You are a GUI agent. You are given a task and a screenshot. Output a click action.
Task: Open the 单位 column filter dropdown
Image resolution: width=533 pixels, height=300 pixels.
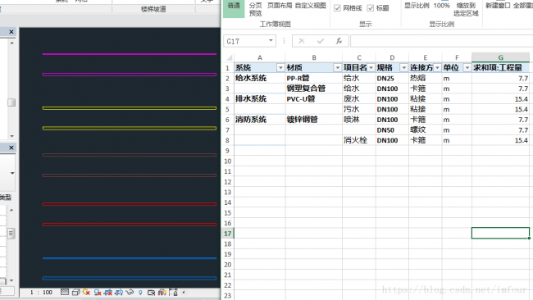click(x=467, y=68)
